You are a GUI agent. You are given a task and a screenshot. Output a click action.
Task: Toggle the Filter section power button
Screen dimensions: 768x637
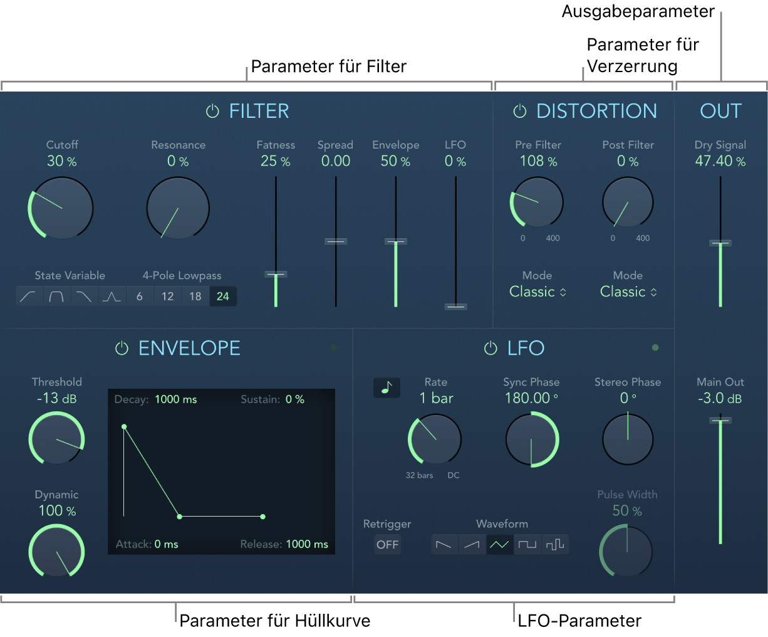coord(212,112)
